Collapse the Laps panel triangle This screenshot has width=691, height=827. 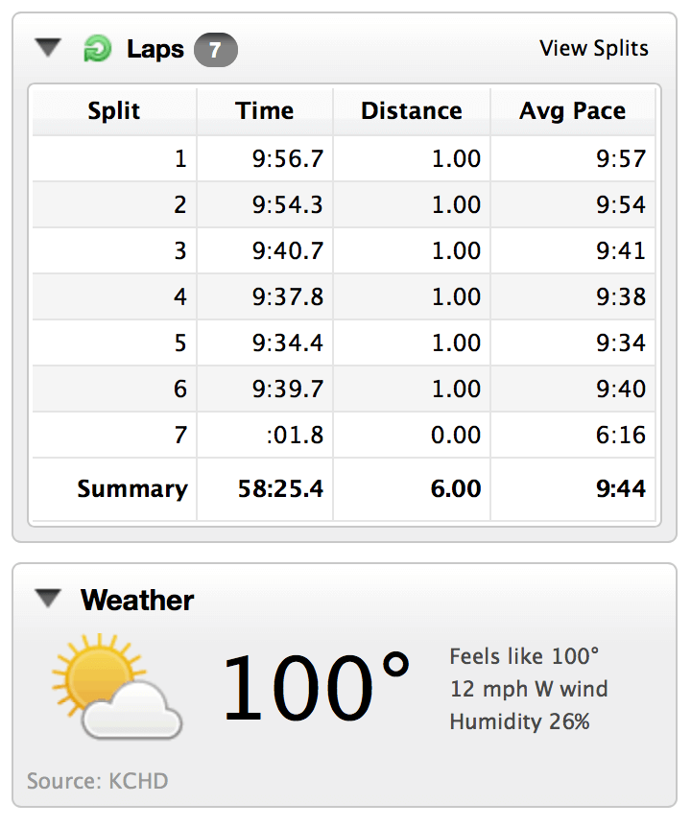(48, 47)
